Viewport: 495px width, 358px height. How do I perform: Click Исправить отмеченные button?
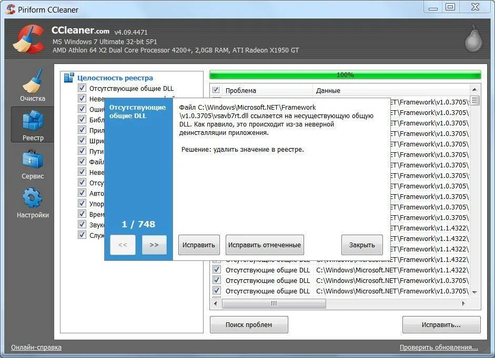265,245
